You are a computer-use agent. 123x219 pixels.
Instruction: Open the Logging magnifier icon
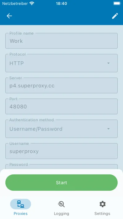point(61,204)
